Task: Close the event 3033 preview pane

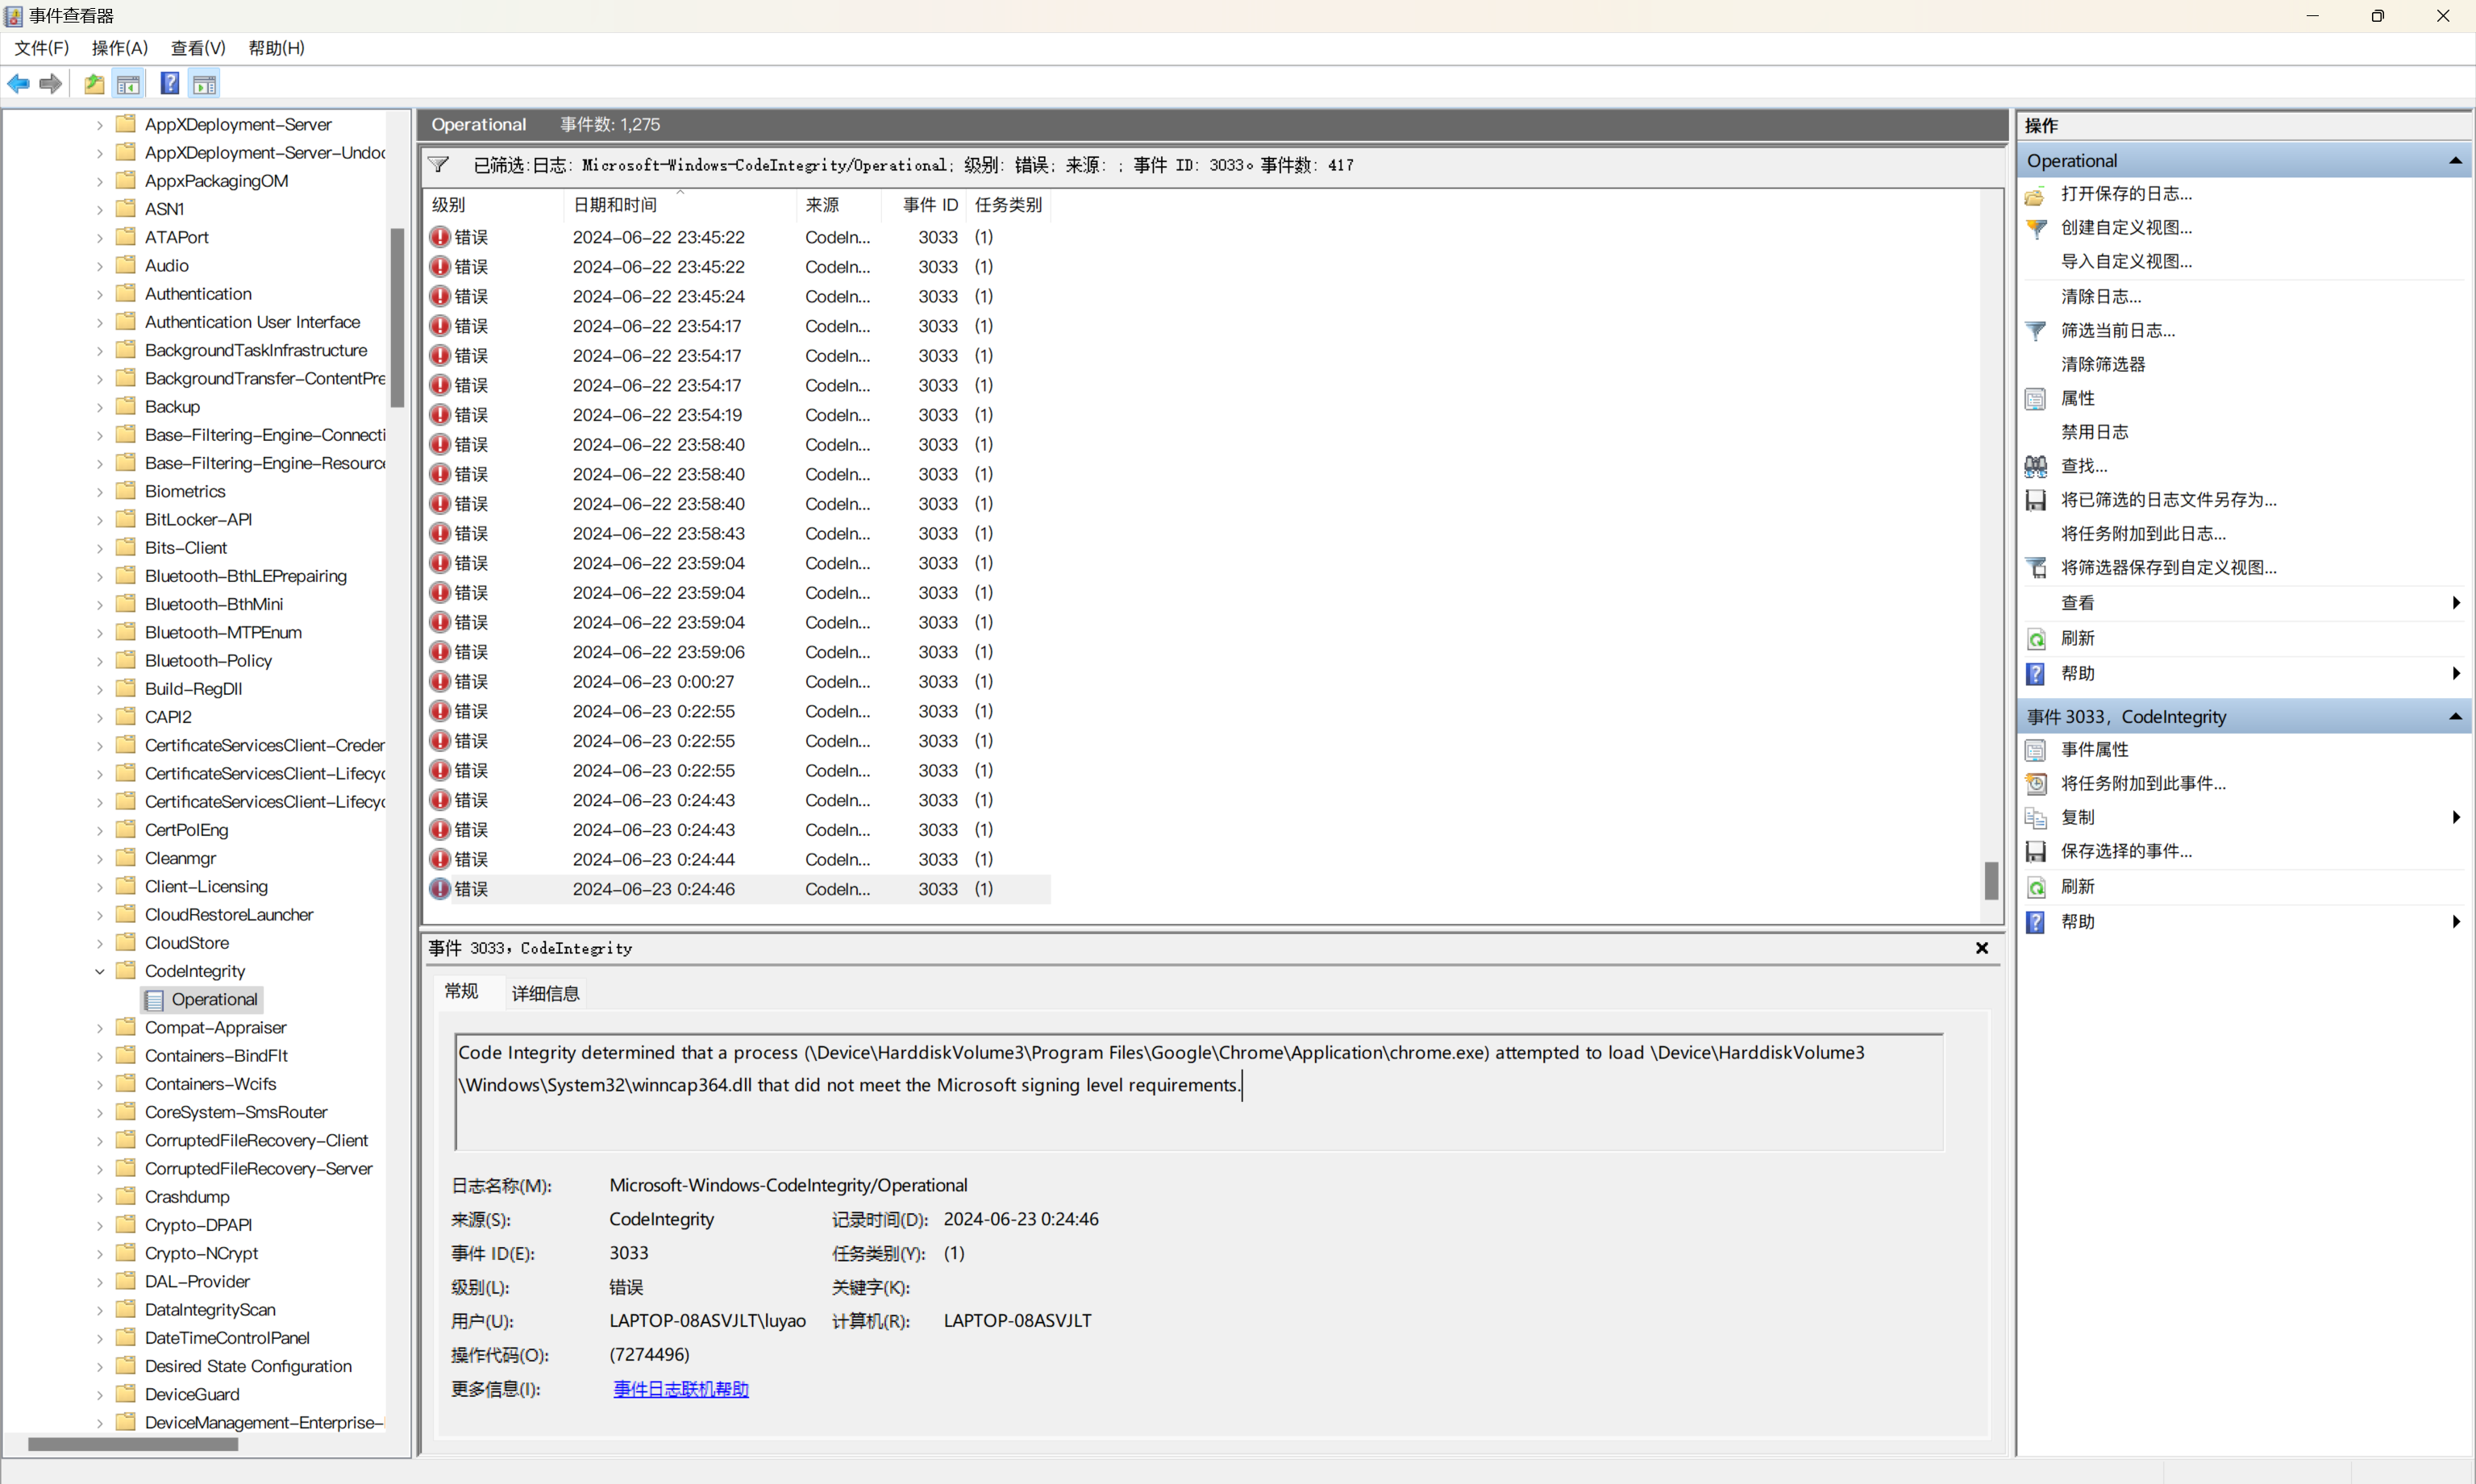Action: [1981, 948]
